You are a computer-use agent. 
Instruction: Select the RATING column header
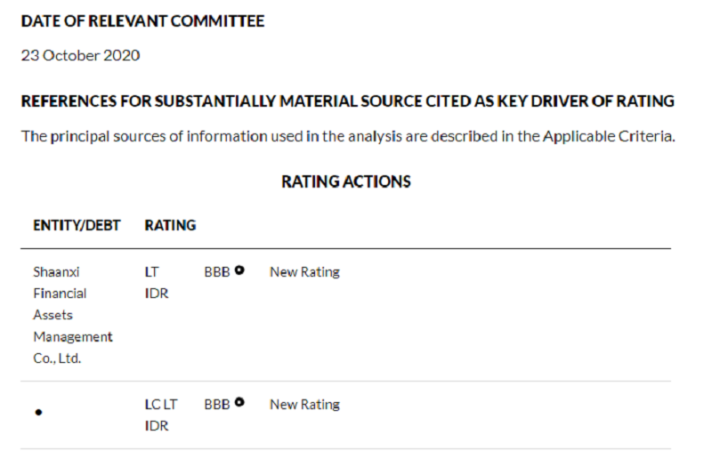point(170,225)
